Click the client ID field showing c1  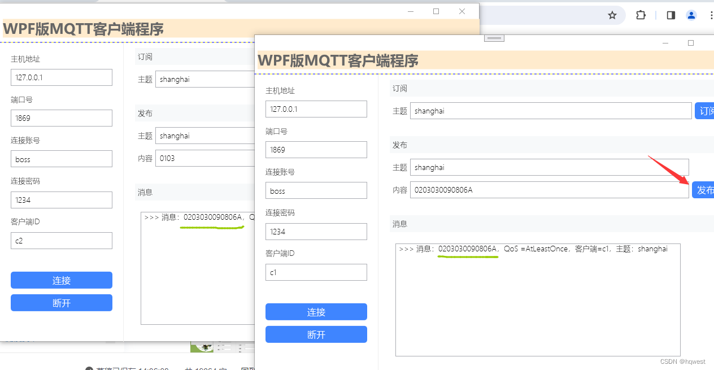click(316, 272)
